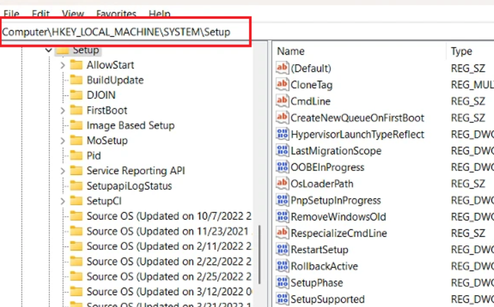Click the ab icon next to CloneTag
Screen dimensions: 494x307
pyautogui.click(x=282, y=84)
